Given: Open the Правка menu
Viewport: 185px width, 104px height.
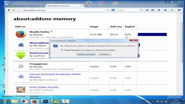Looking at the screenshot, I should point(17,2).
